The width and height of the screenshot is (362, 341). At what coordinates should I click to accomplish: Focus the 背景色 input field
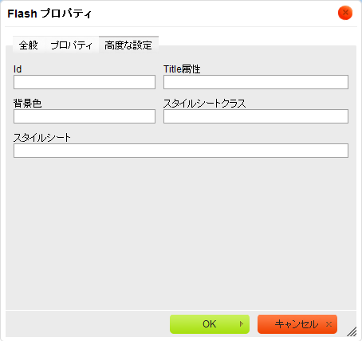[x=85, y=116]
